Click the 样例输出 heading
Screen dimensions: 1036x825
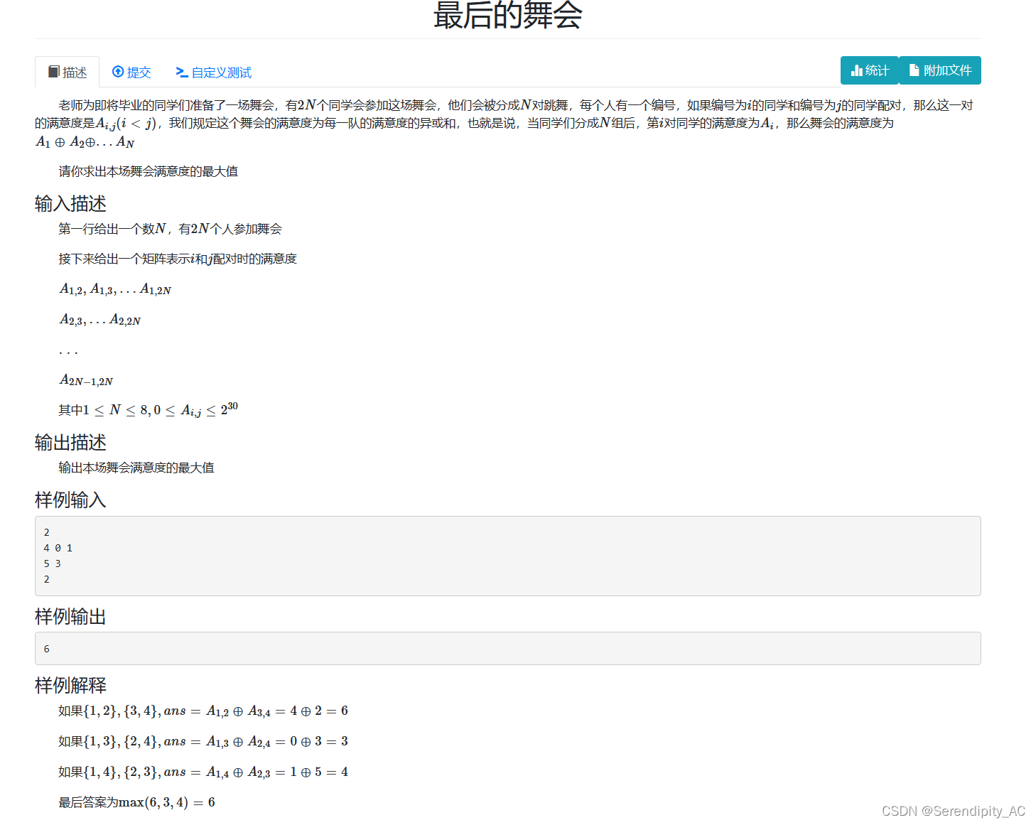click(x=70, y=617)
